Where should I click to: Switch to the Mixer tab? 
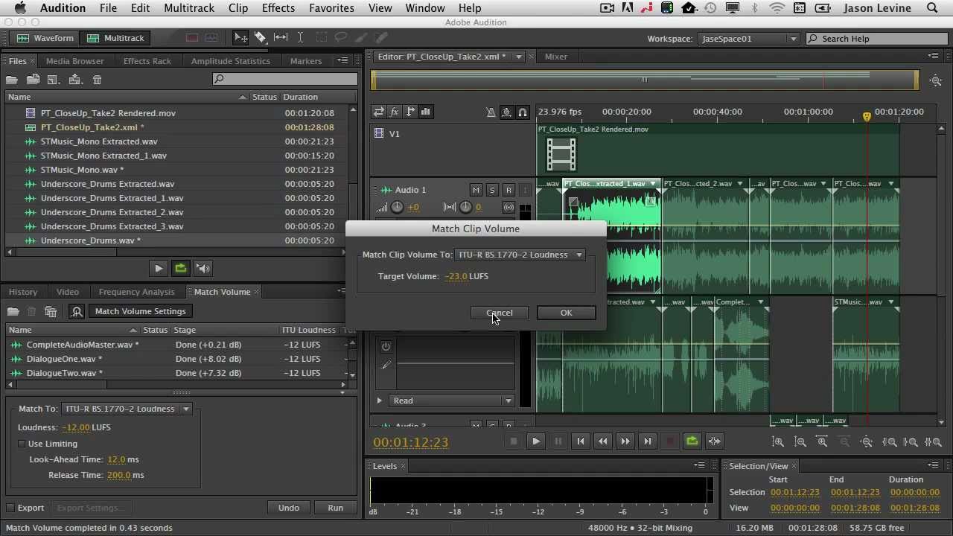coord(555,57)
